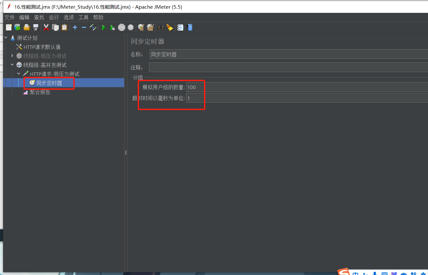Open the 运行 menu
Image resolution: width=428 pixels, height=275 pixels.
[x=54, y=17]
